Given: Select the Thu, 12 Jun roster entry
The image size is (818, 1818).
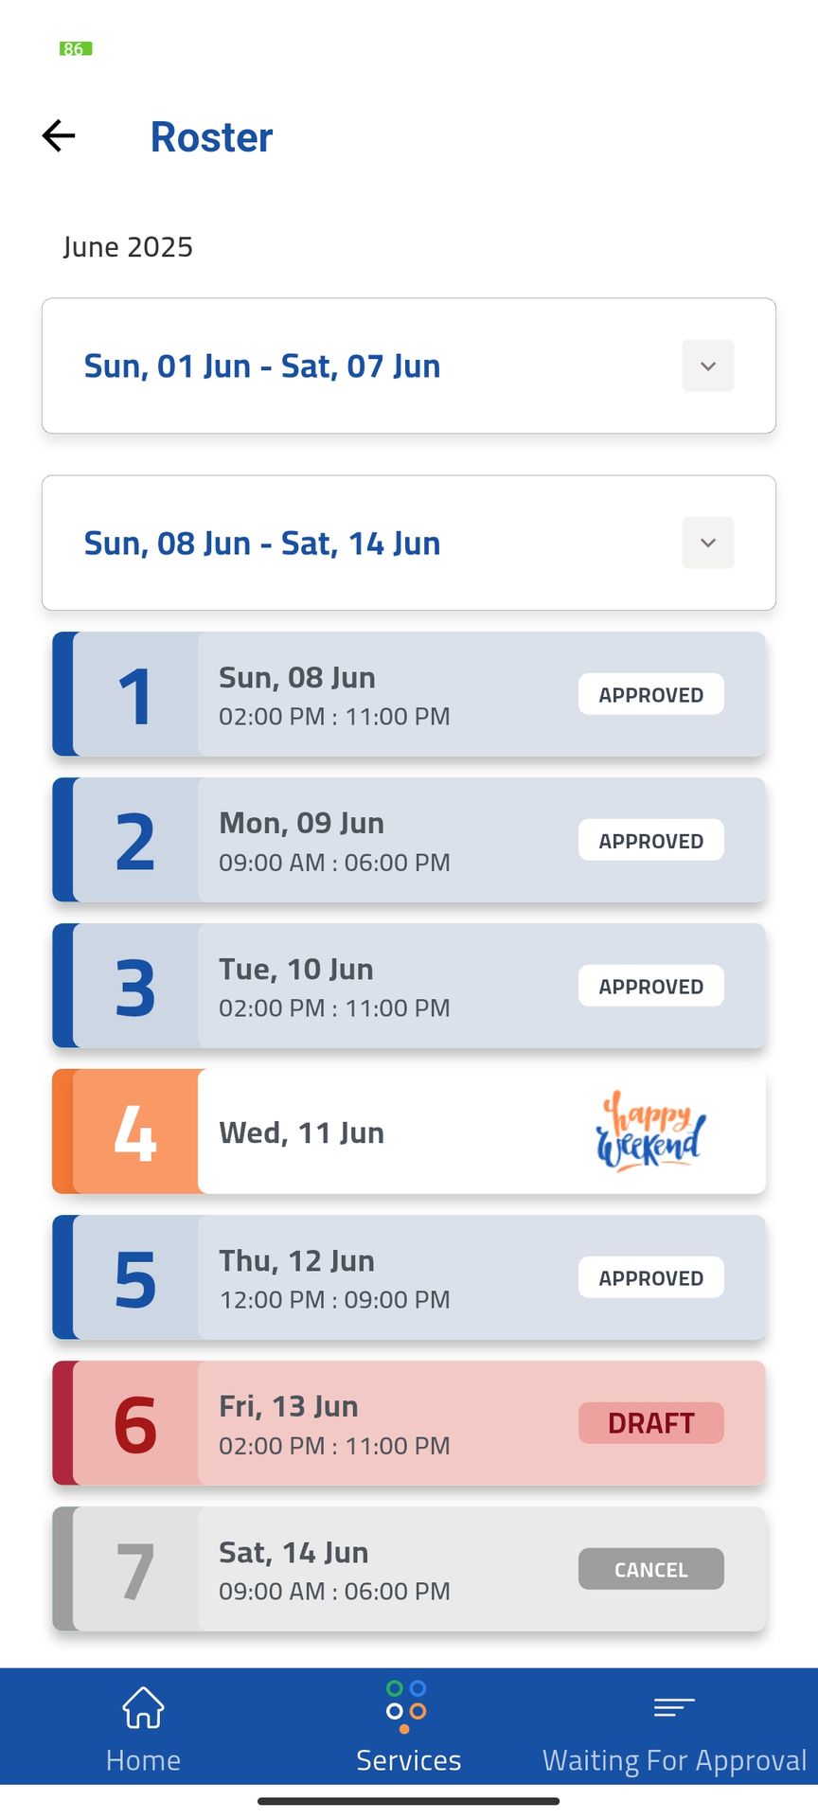Looking at the screenshot, I should point(379,1278).
